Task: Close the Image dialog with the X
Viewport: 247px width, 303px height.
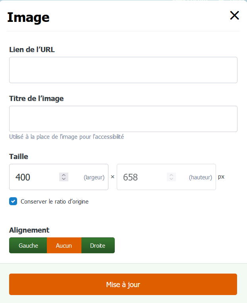Action: pos(234,16)
